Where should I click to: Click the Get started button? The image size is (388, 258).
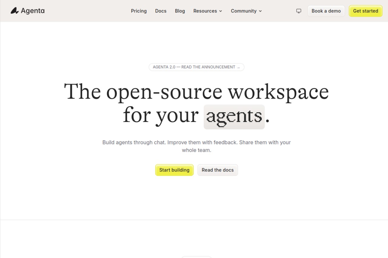click(366, 11)
